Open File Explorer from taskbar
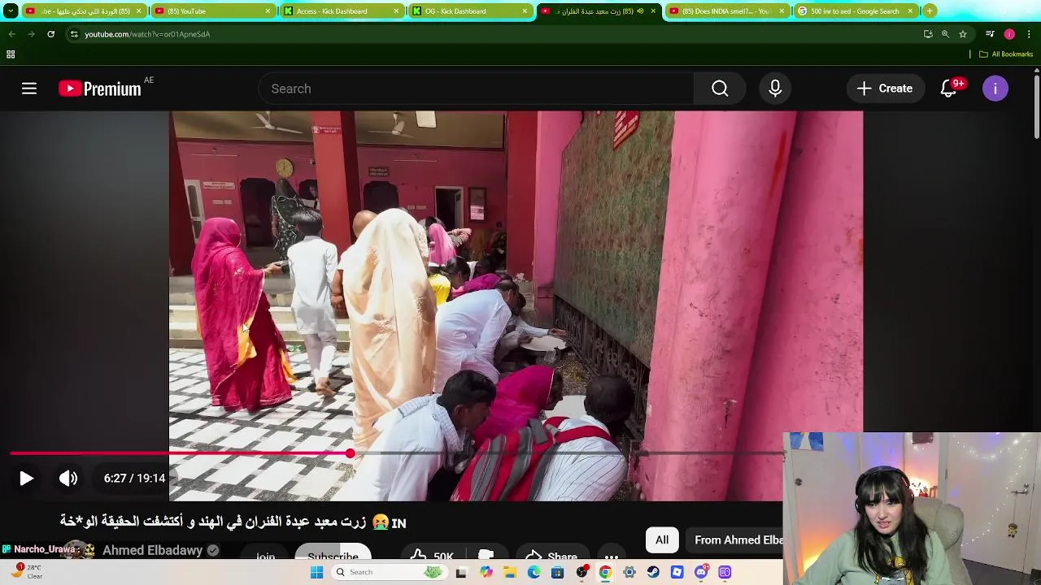1041x585 pixels. tap(510, 572)
